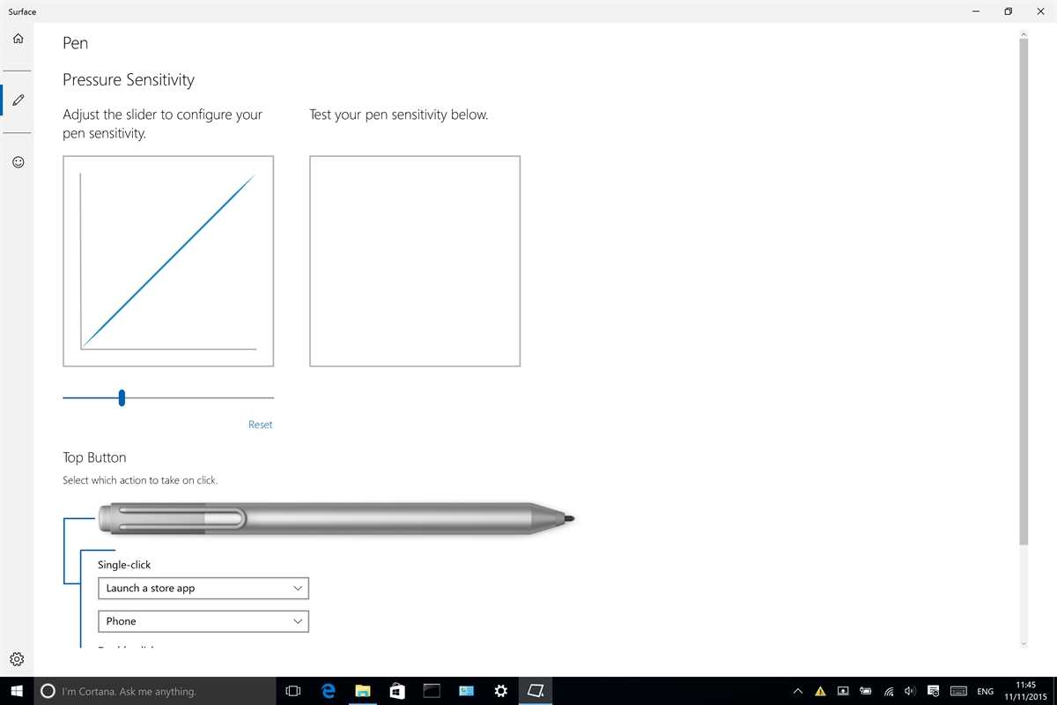Open the Surface app settings gear
Screen dimensions: 1057x705
pos(18,658)
